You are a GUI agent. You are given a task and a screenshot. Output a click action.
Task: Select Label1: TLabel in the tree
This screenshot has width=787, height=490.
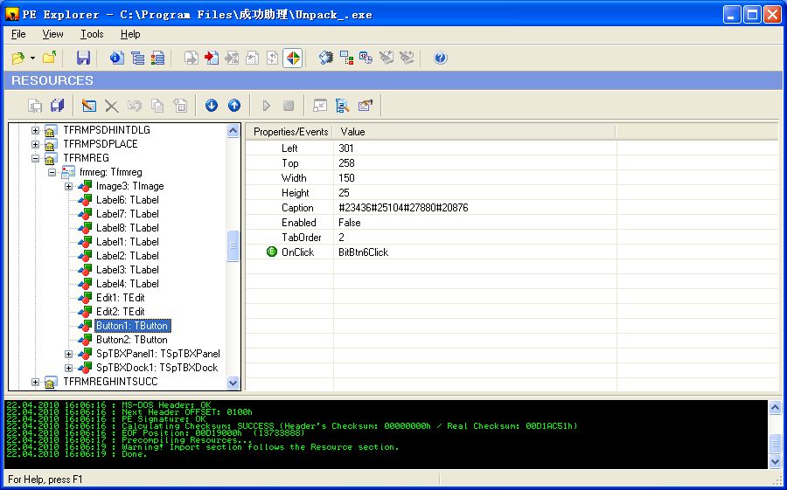[x=128, y=242]
